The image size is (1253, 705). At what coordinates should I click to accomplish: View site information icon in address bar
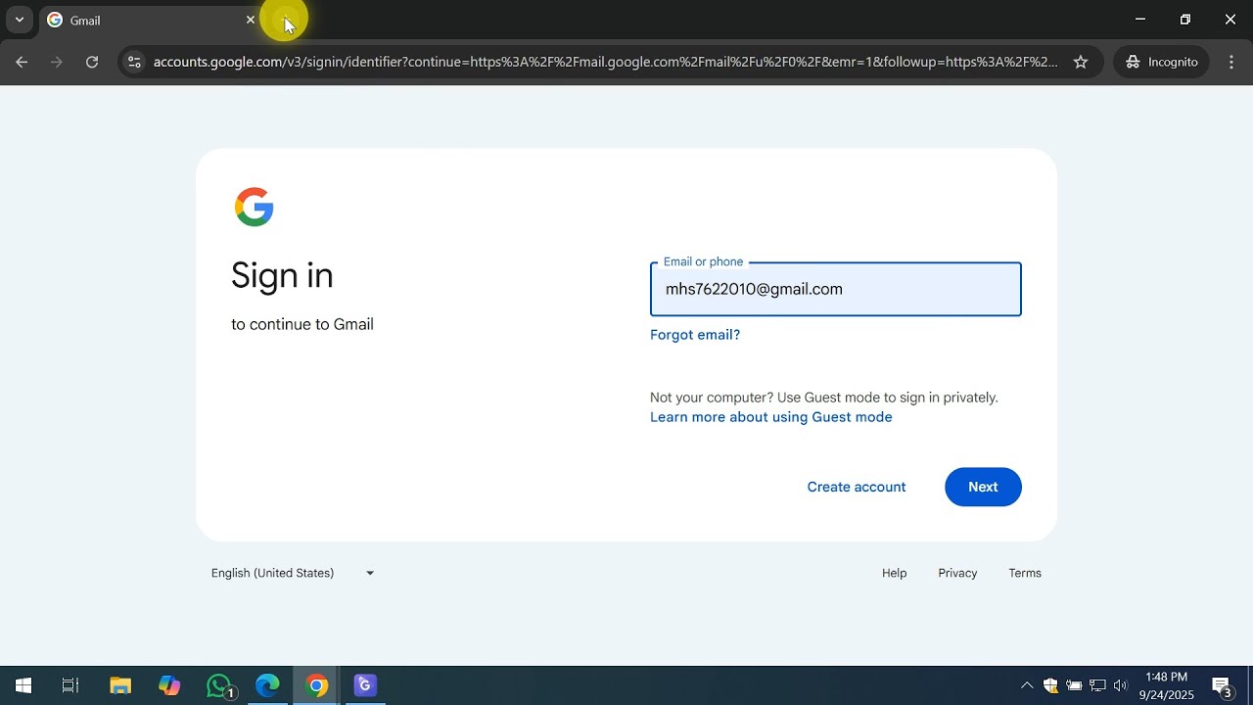134,62
